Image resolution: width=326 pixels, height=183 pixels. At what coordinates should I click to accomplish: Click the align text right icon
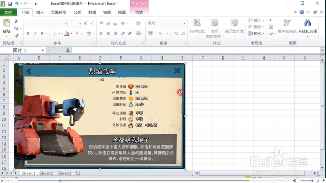pyautogui.click(x=115, y=33)
